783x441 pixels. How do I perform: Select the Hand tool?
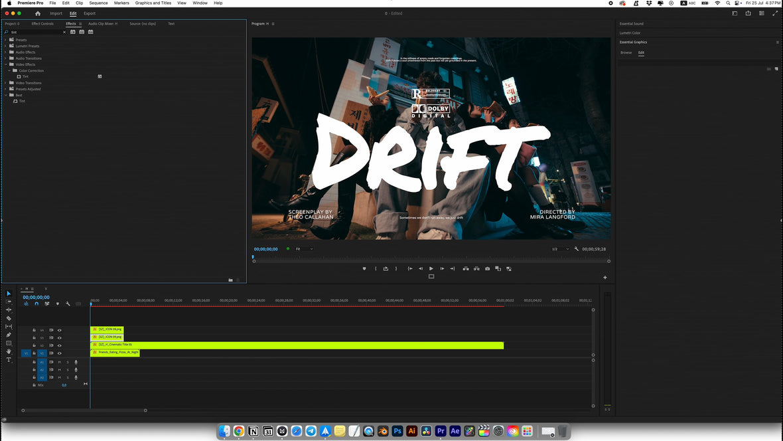coord(9,351)
